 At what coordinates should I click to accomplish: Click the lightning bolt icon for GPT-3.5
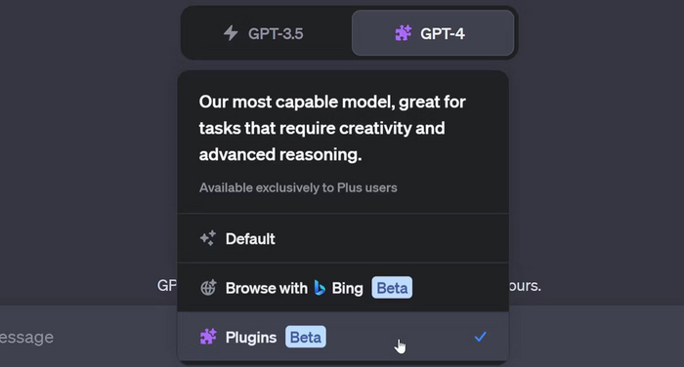(231, 33)
